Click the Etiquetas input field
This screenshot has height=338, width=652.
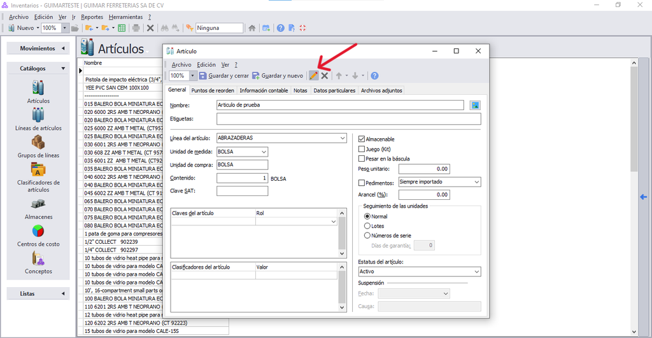point(348,119)
